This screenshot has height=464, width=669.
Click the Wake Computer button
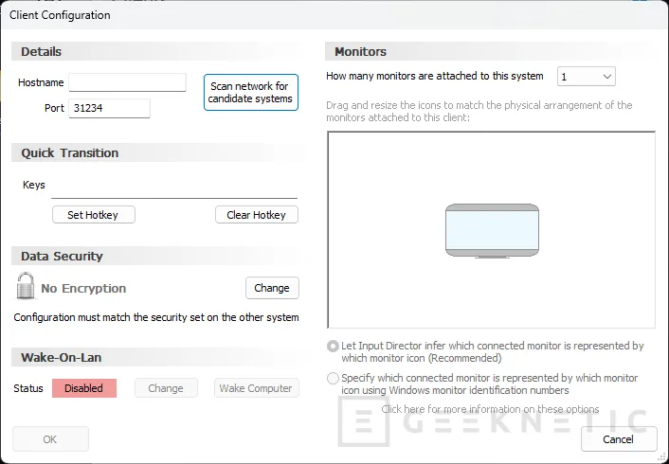tap(256, 388)
